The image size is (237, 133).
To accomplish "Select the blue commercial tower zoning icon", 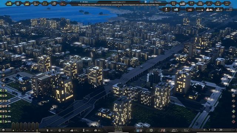I will click(18, 3).
